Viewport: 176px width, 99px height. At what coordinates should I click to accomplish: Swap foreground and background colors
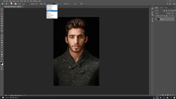[x=2, y=62]
